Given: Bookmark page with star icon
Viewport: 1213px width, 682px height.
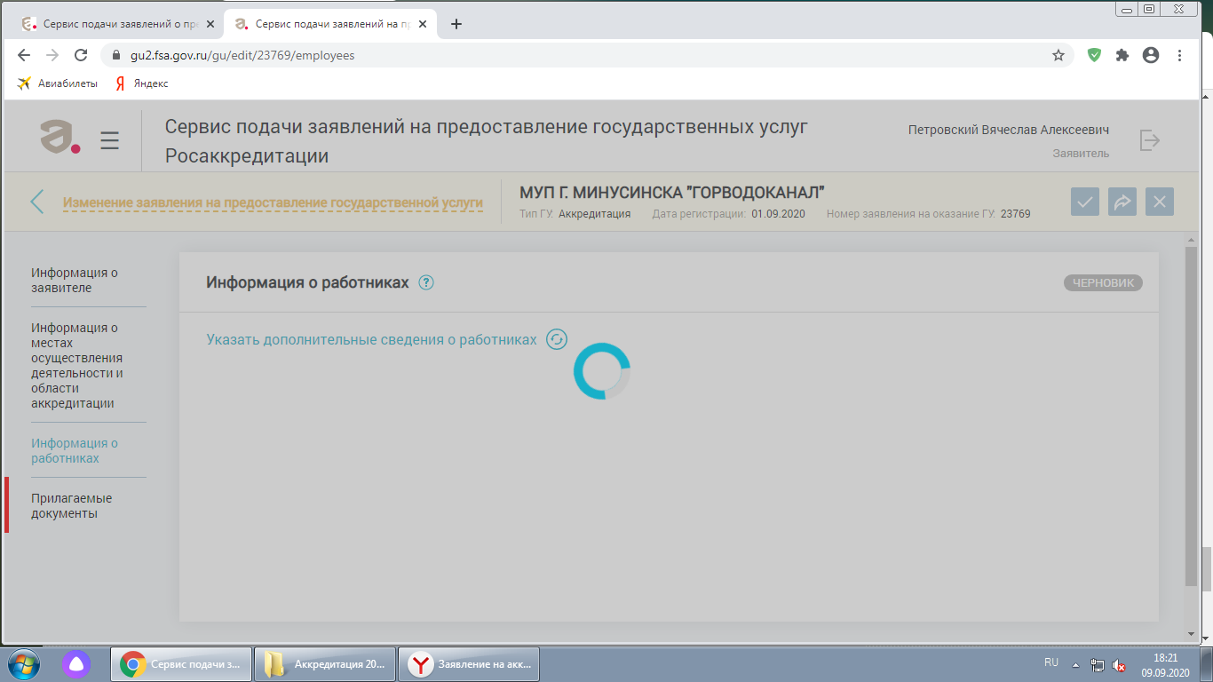Looking at the screenshot, I should [1058, 55].
